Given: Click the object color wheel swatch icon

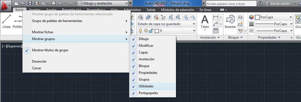Looking at the screenshot, I should pos(251,17).
